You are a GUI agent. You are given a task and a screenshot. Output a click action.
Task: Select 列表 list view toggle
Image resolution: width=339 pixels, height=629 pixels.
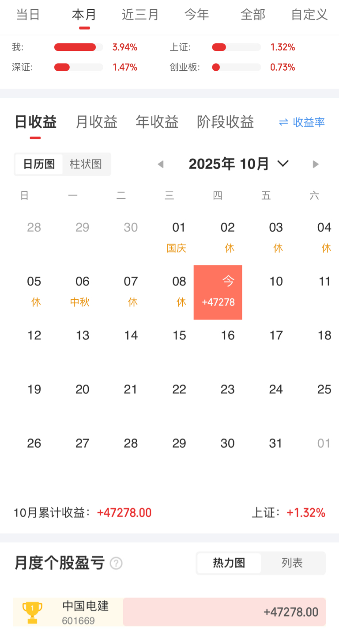pyautogui.click(x=292, y=563)
